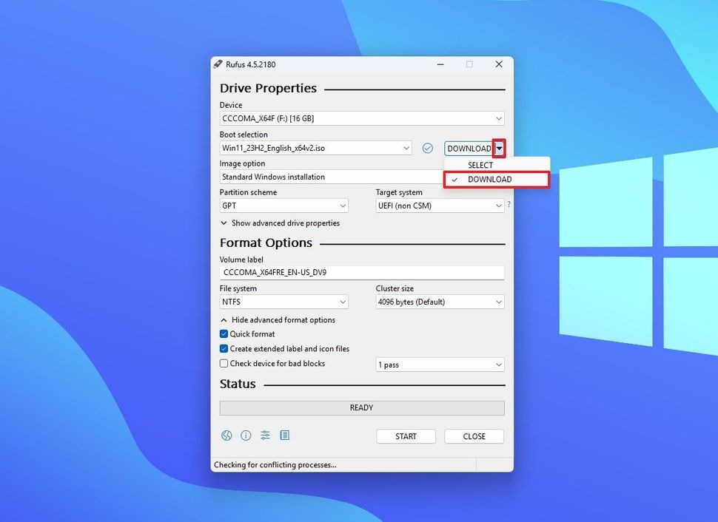Screen dimensions: 718x522
Task: Minimize the Rufus window
Action: (440, 64)
